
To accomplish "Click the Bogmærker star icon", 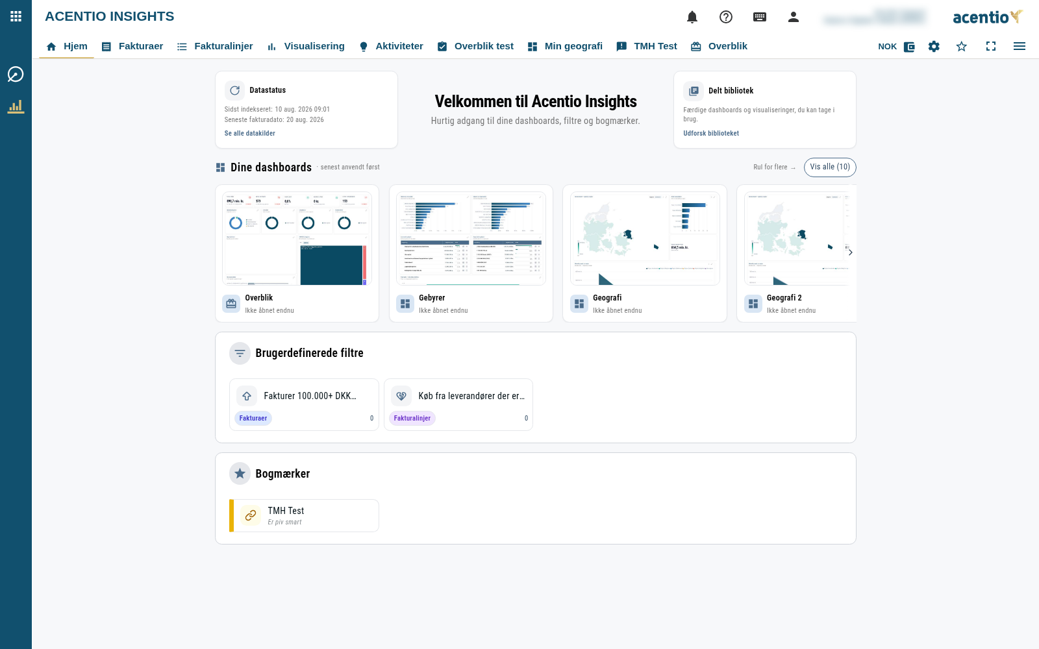I will [240, 474].
